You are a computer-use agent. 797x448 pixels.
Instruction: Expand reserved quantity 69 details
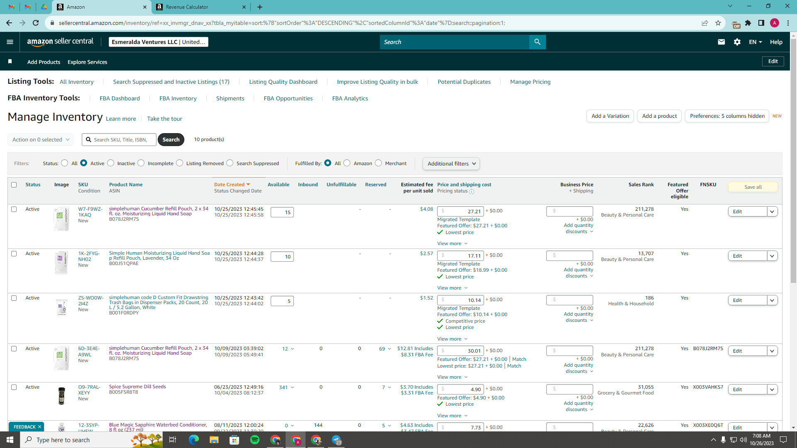coord(385,349)
